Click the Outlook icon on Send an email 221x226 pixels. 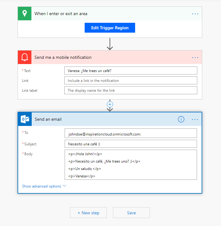25,119
